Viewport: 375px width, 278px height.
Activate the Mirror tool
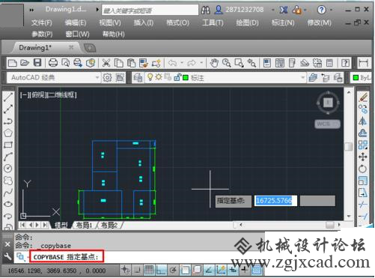pyautogui.click(x=363, y=121)
